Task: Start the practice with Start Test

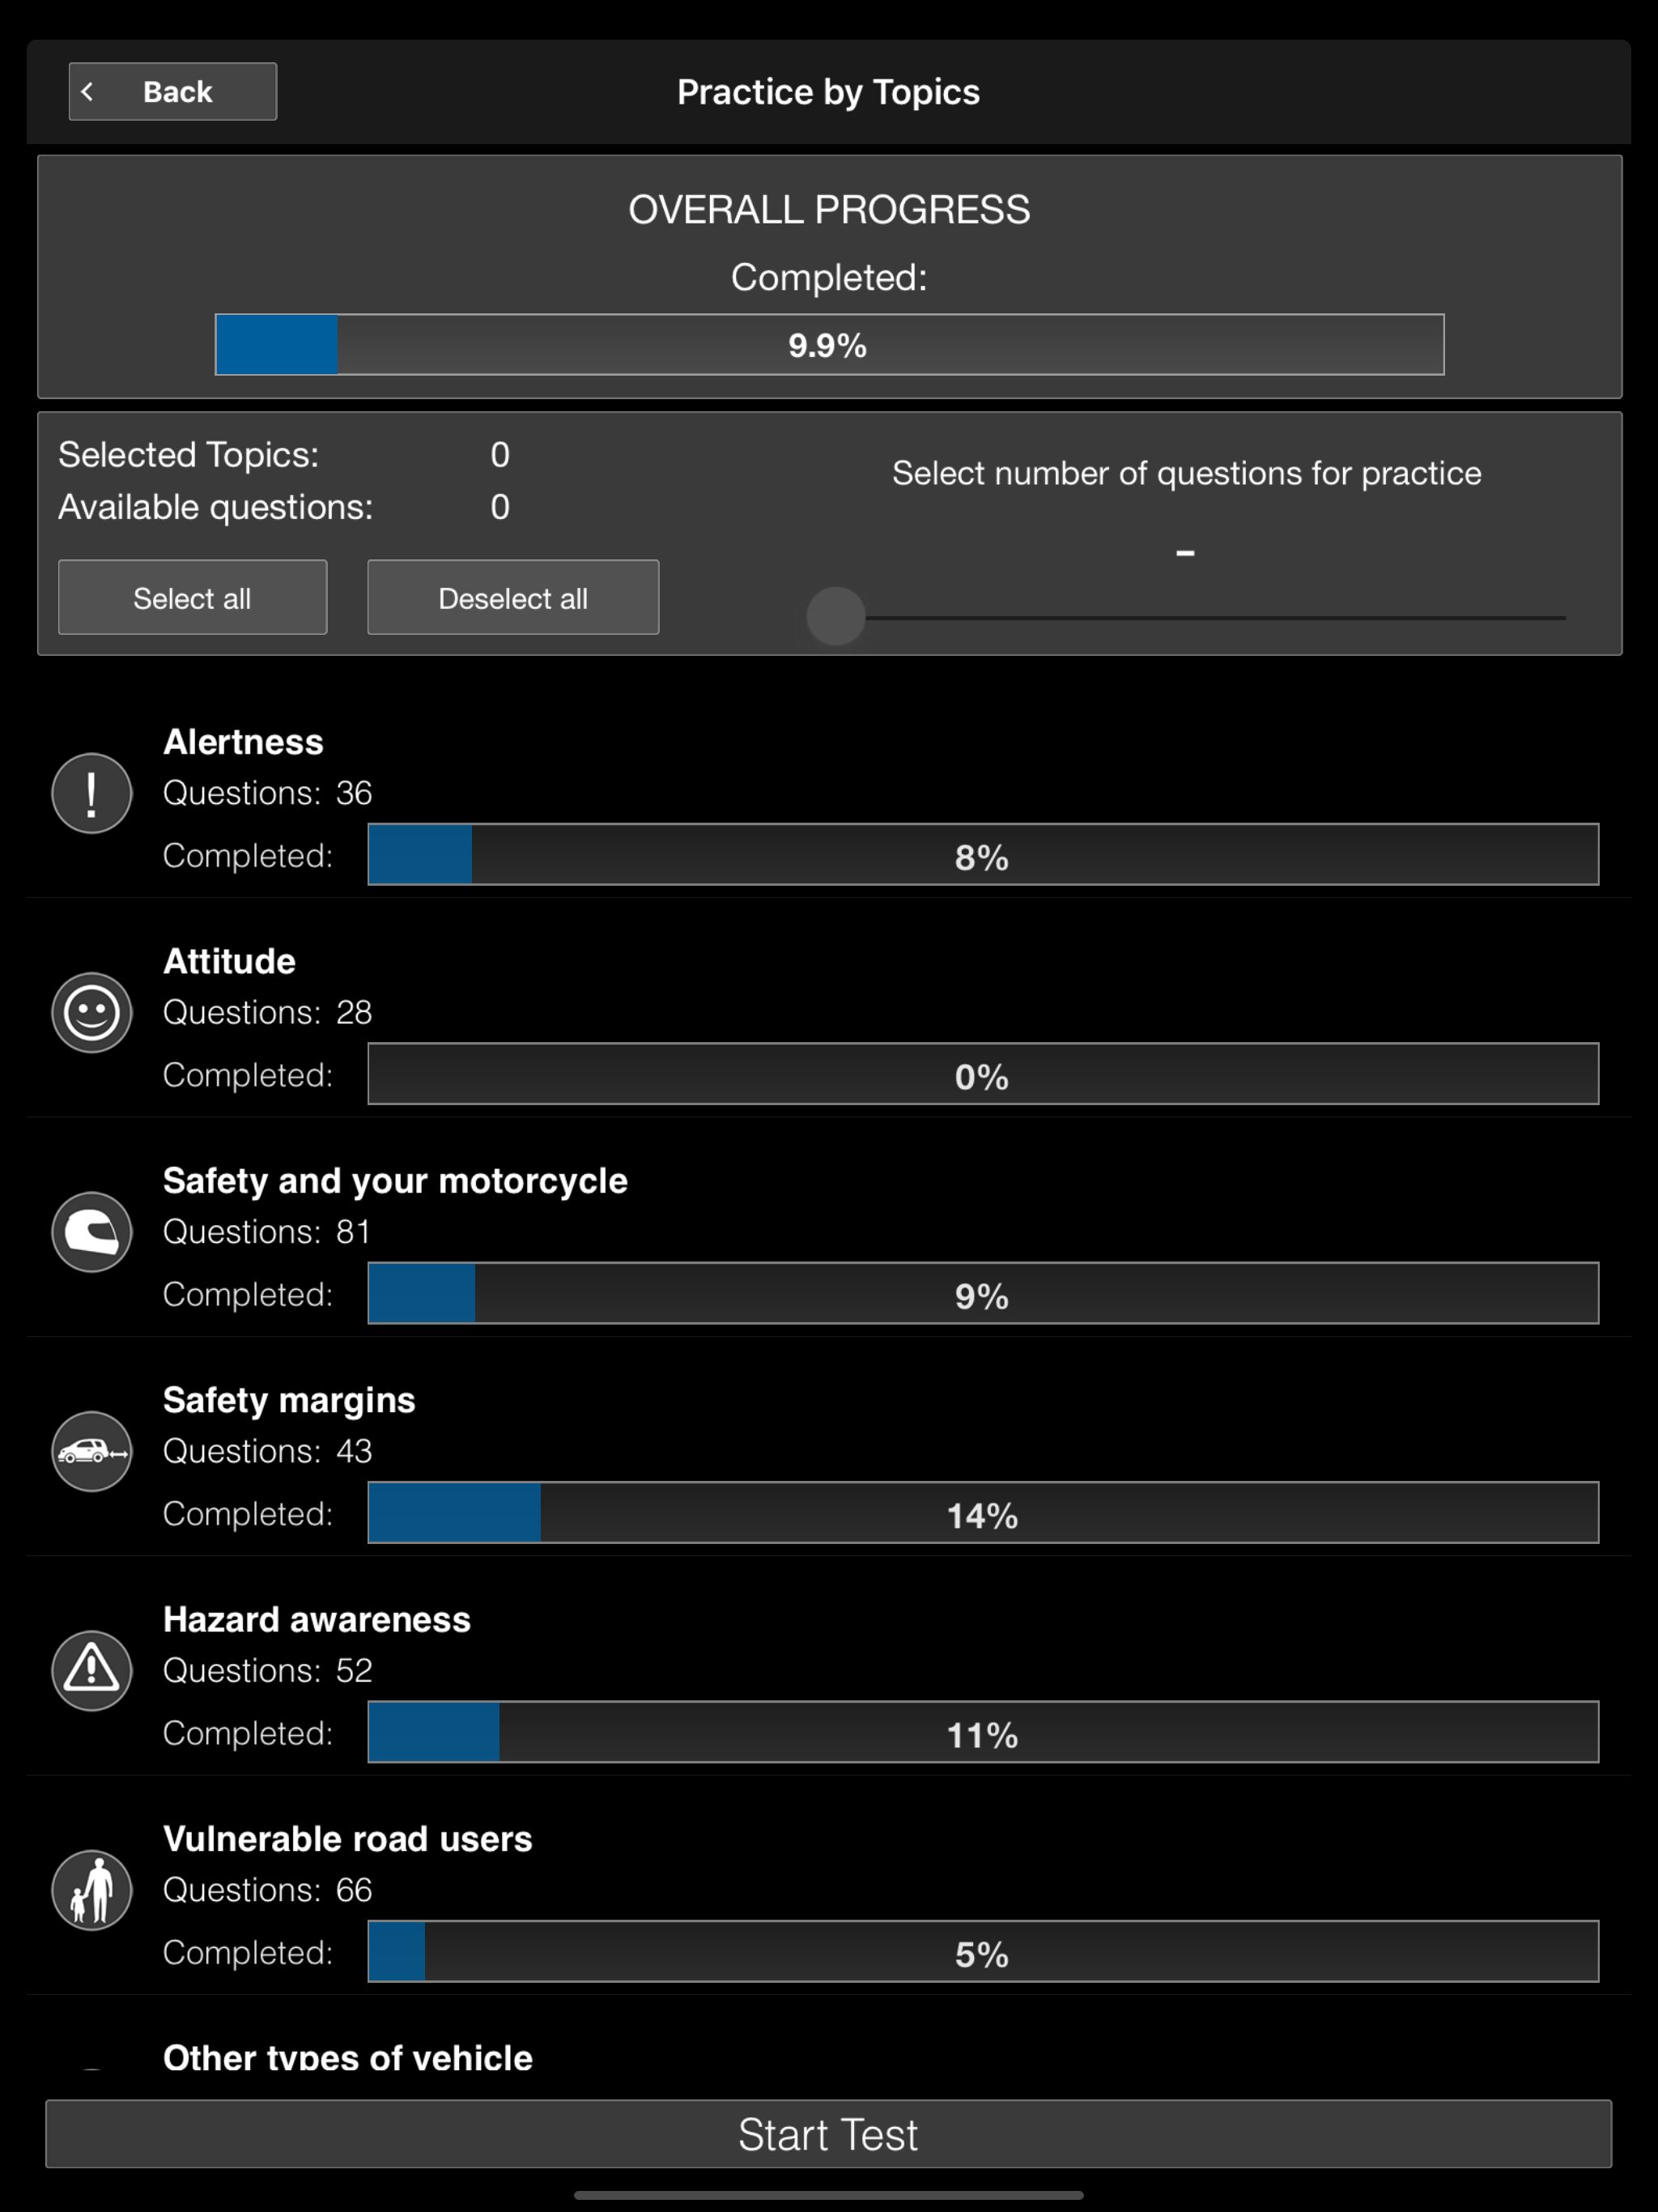Action: 829,2134
